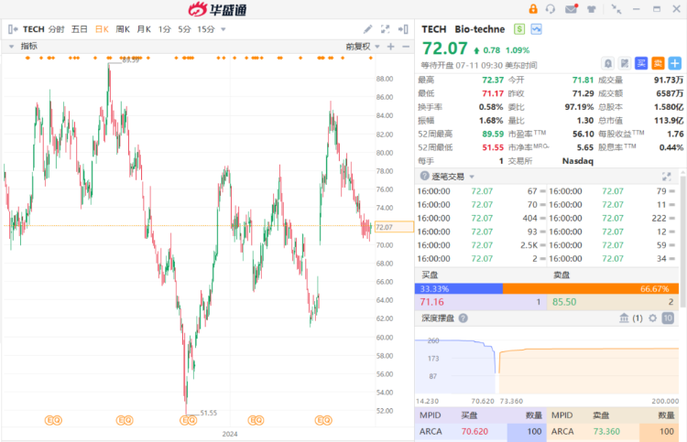The width and height of the screenshot is (687, 442).
Task: Click the trade row with volume 404
Action: click(x=481, y=218)
